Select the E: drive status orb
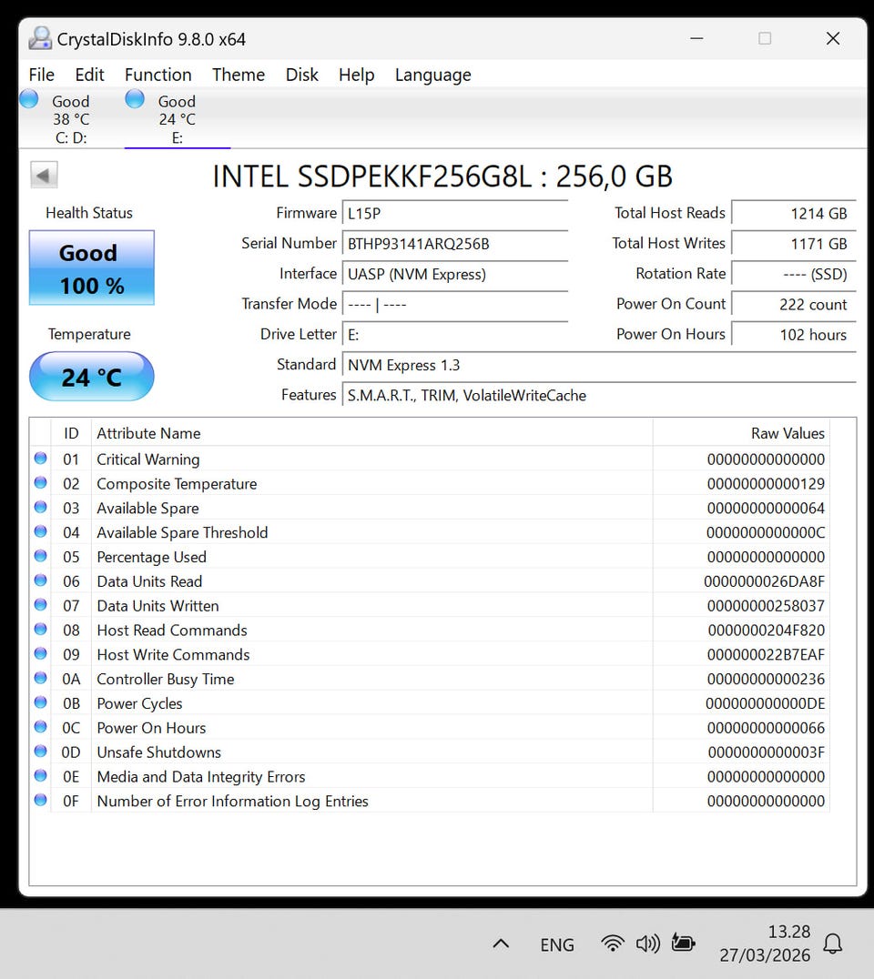This screenshot has width=874, height=979. coord(135,99)
